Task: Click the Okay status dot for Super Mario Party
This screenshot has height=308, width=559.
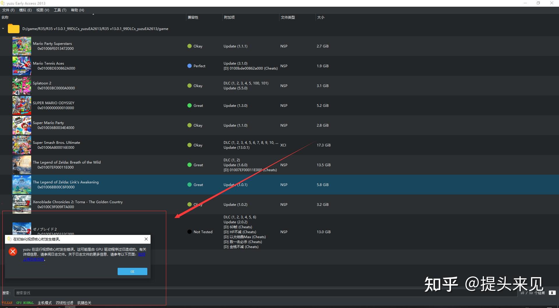Action: 190,125
